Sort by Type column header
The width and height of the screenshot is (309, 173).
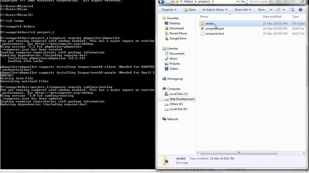click(x=295, y=17)
